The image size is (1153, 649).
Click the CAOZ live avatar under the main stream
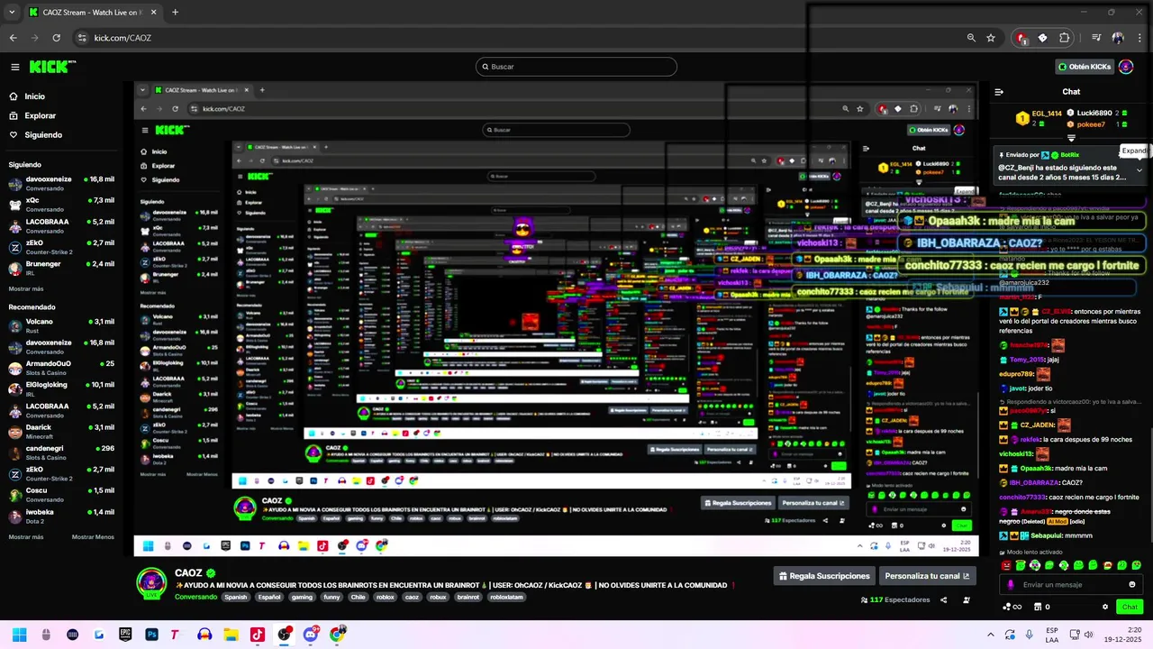(x=151, y=583)
